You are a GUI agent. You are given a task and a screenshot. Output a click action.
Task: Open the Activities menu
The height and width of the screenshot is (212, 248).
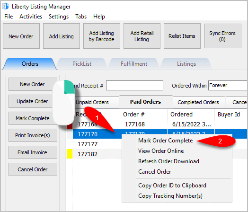pyautogui.click(x=31, y=17)
